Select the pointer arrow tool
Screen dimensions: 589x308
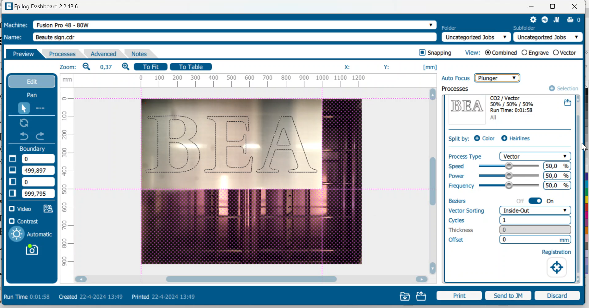coord(24,108)
